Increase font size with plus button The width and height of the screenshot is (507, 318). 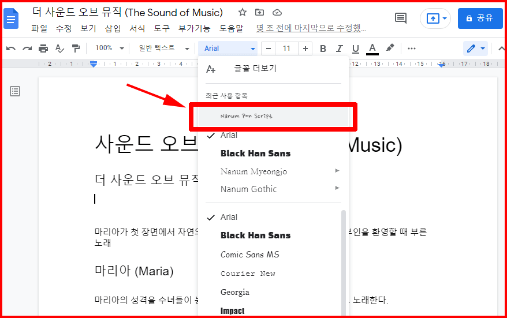(x=305, y=48)
